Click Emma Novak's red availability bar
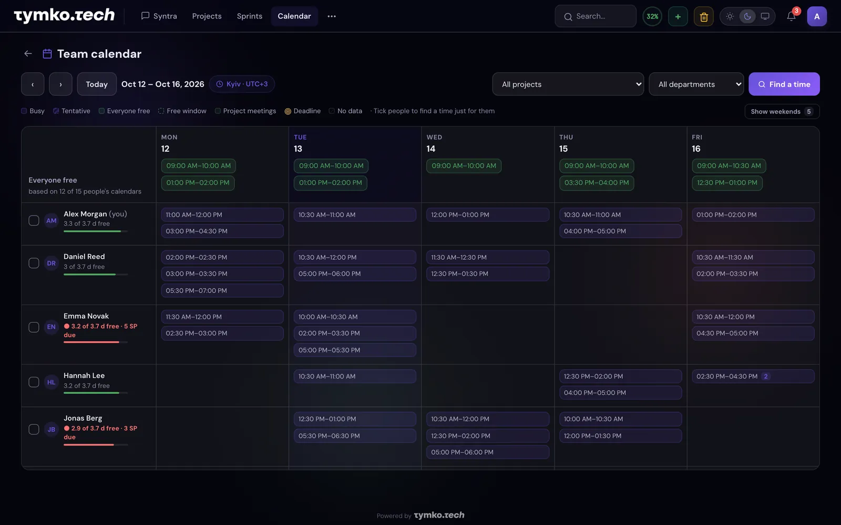Screen dimensions: 841x525 [96, 342]
